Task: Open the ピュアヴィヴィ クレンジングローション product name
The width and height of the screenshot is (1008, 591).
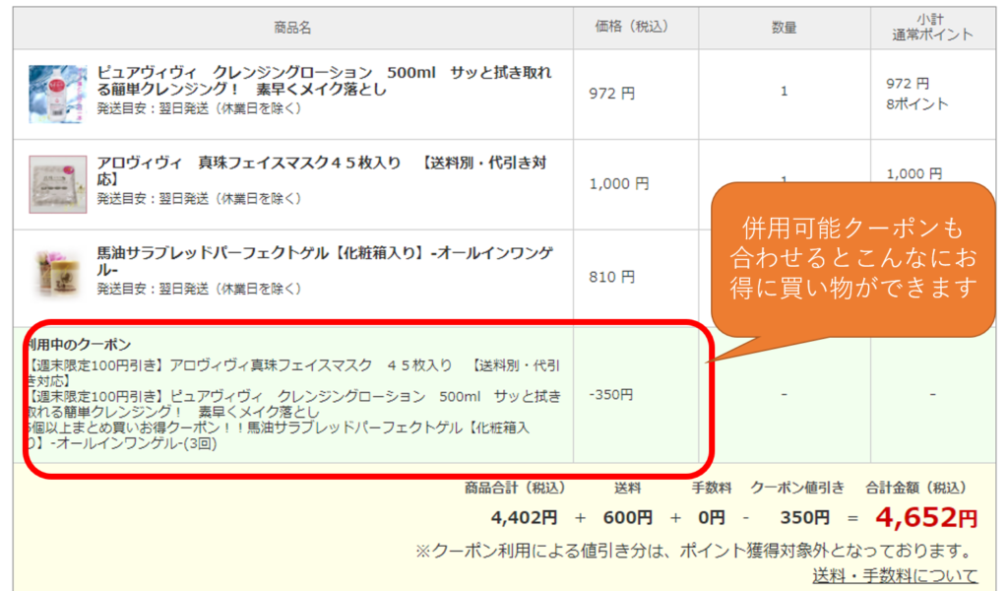Action: tap(324, 81)
